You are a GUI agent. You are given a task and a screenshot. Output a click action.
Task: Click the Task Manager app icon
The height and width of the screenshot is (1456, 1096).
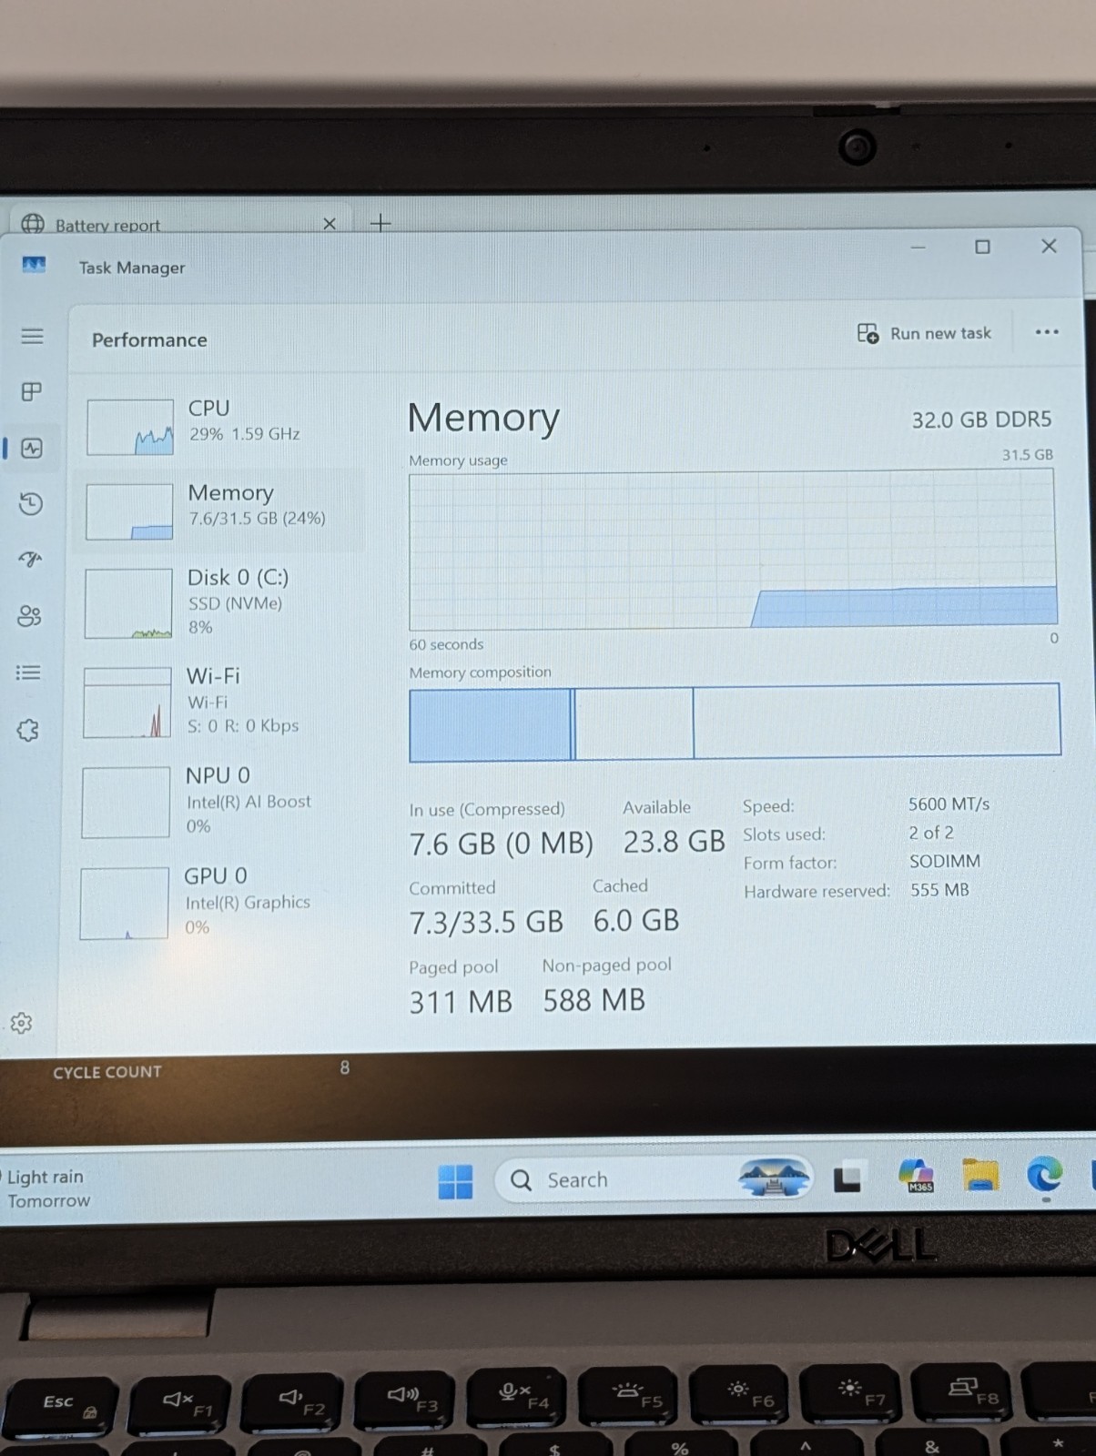coord(34,265)
